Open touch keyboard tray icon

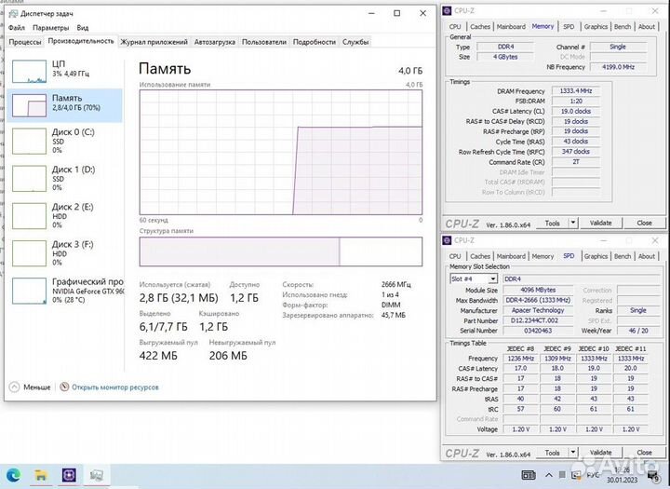(x=529, y=475)
